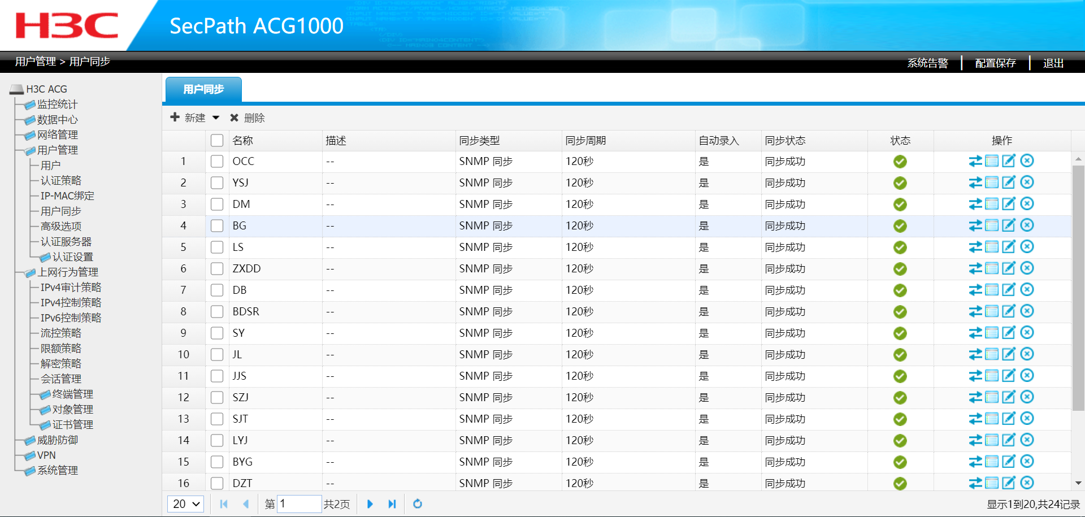Open 流控策略 in the sidebar tree
Viewport: 1085px width, 517px height.
point(61,333)
